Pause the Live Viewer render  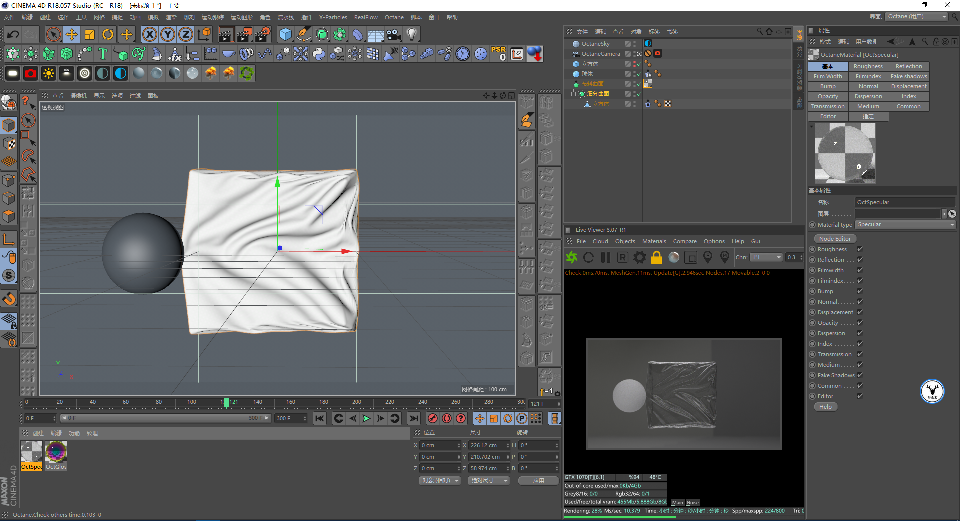[606, 257]
